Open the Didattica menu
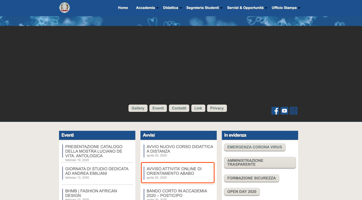This screenshot has height=200, width=362. [171, 8]
